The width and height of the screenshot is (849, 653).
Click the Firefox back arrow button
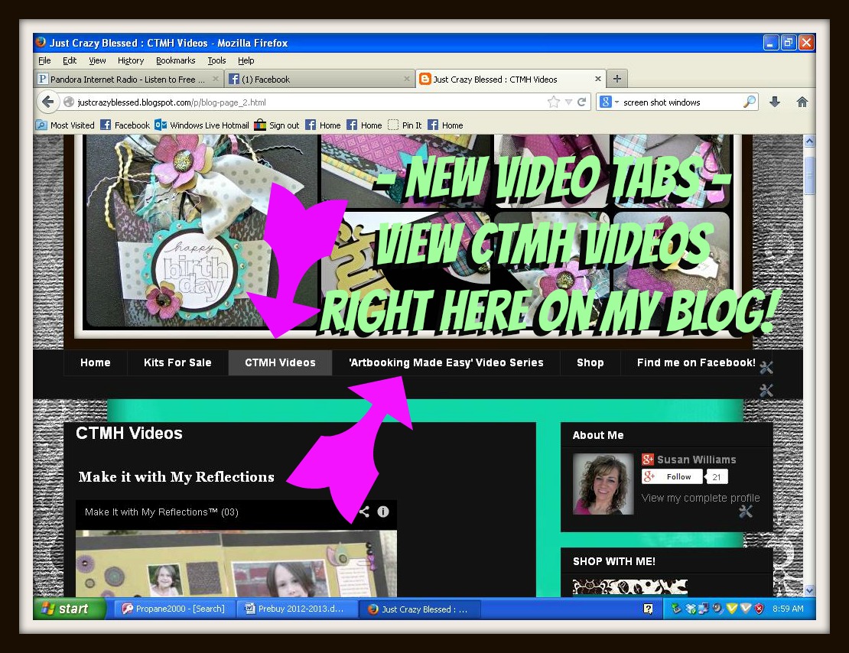click(x=47, y=102)
